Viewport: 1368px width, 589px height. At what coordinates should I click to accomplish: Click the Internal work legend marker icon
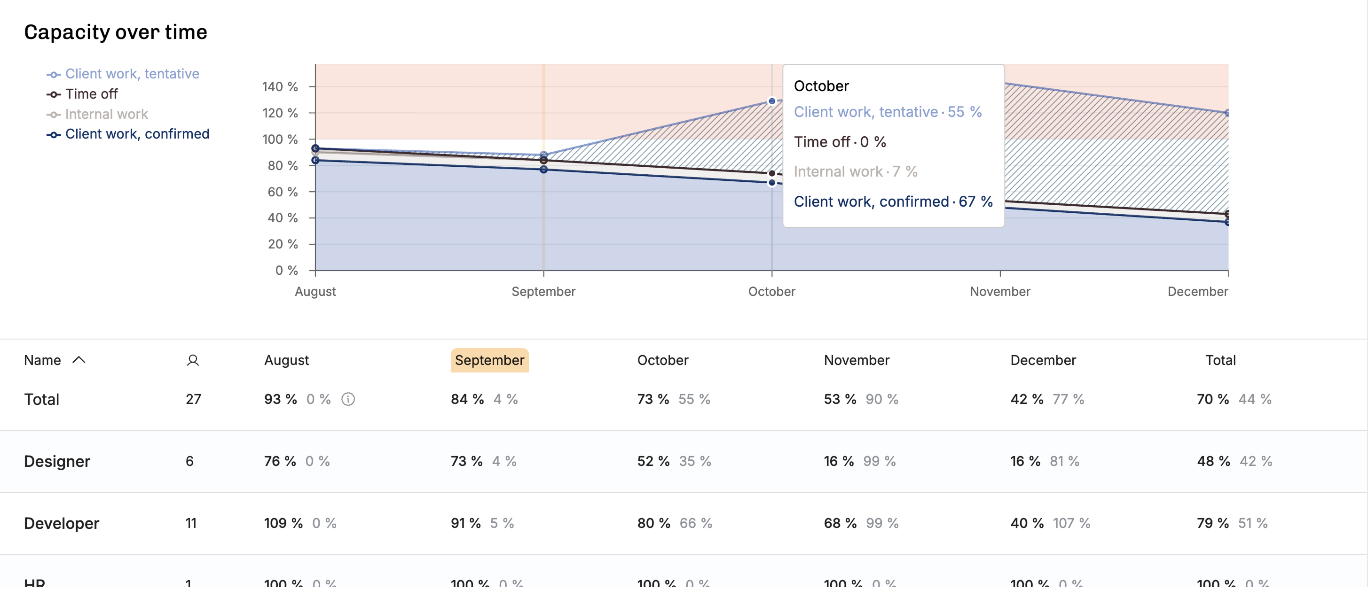pyautogui.click(x=54, y=115)
